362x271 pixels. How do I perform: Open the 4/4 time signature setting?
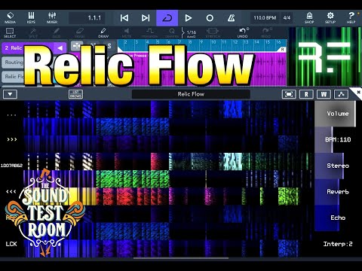click(x=287, y=18)
